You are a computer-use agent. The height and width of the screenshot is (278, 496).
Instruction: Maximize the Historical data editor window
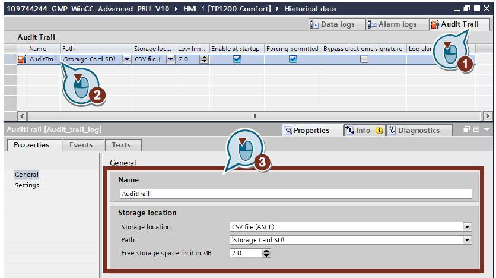pyautogui.click(x=476, y=8)
